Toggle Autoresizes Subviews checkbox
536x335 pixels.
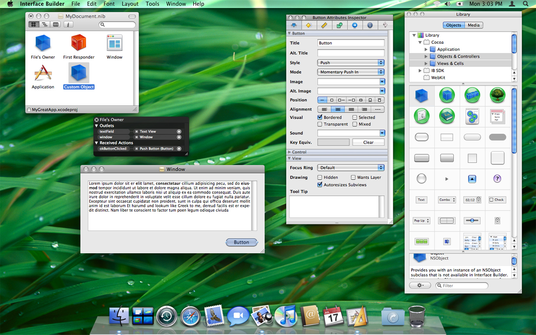pos(320,185)
